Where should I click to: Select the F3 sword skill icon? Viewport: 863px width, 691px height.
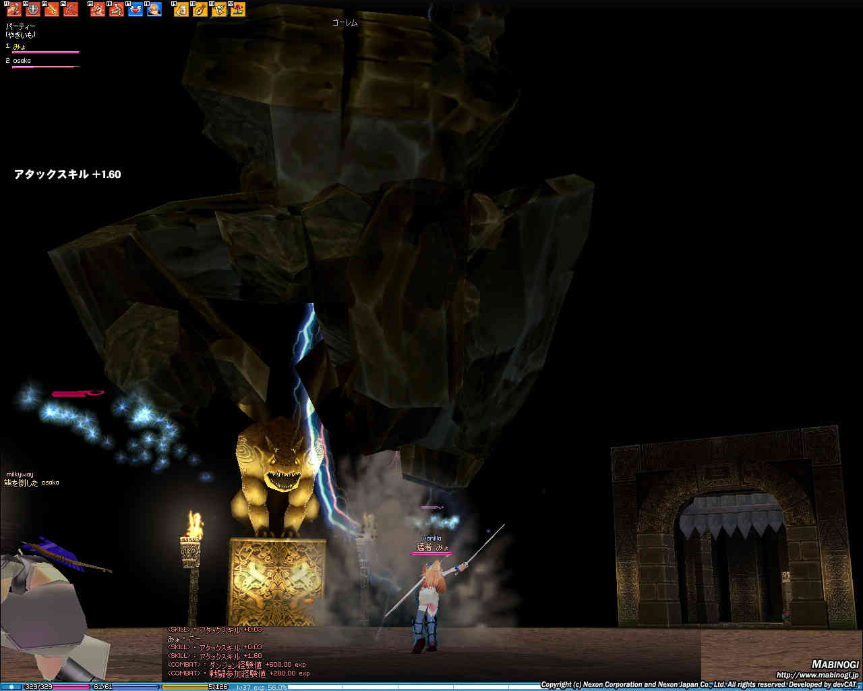(x=52, y=9)
